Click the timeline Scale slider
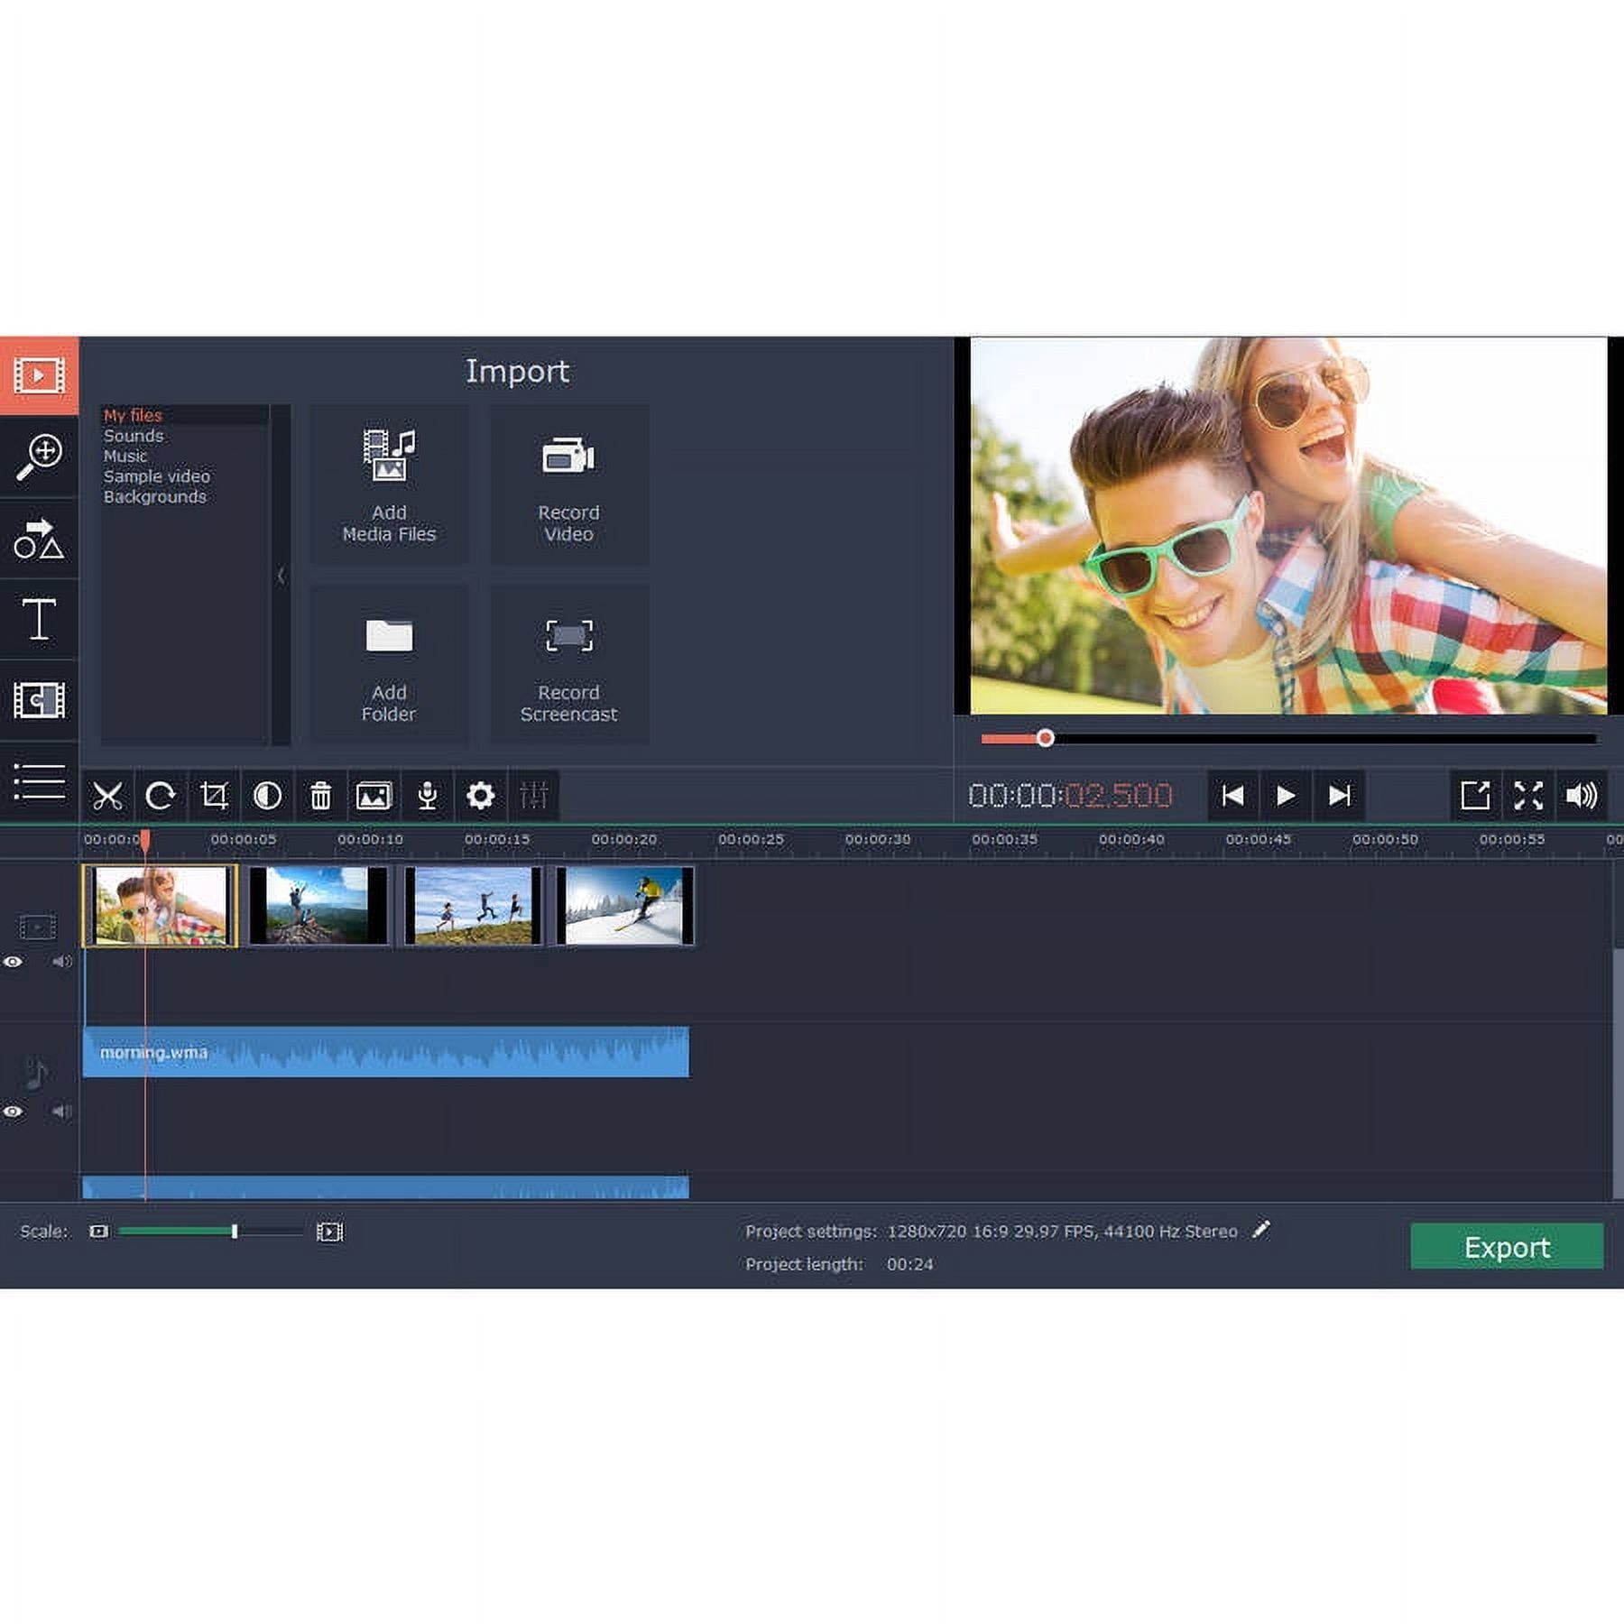The height and width of the screenshot is (1624, 1624). click(235, 1232)
